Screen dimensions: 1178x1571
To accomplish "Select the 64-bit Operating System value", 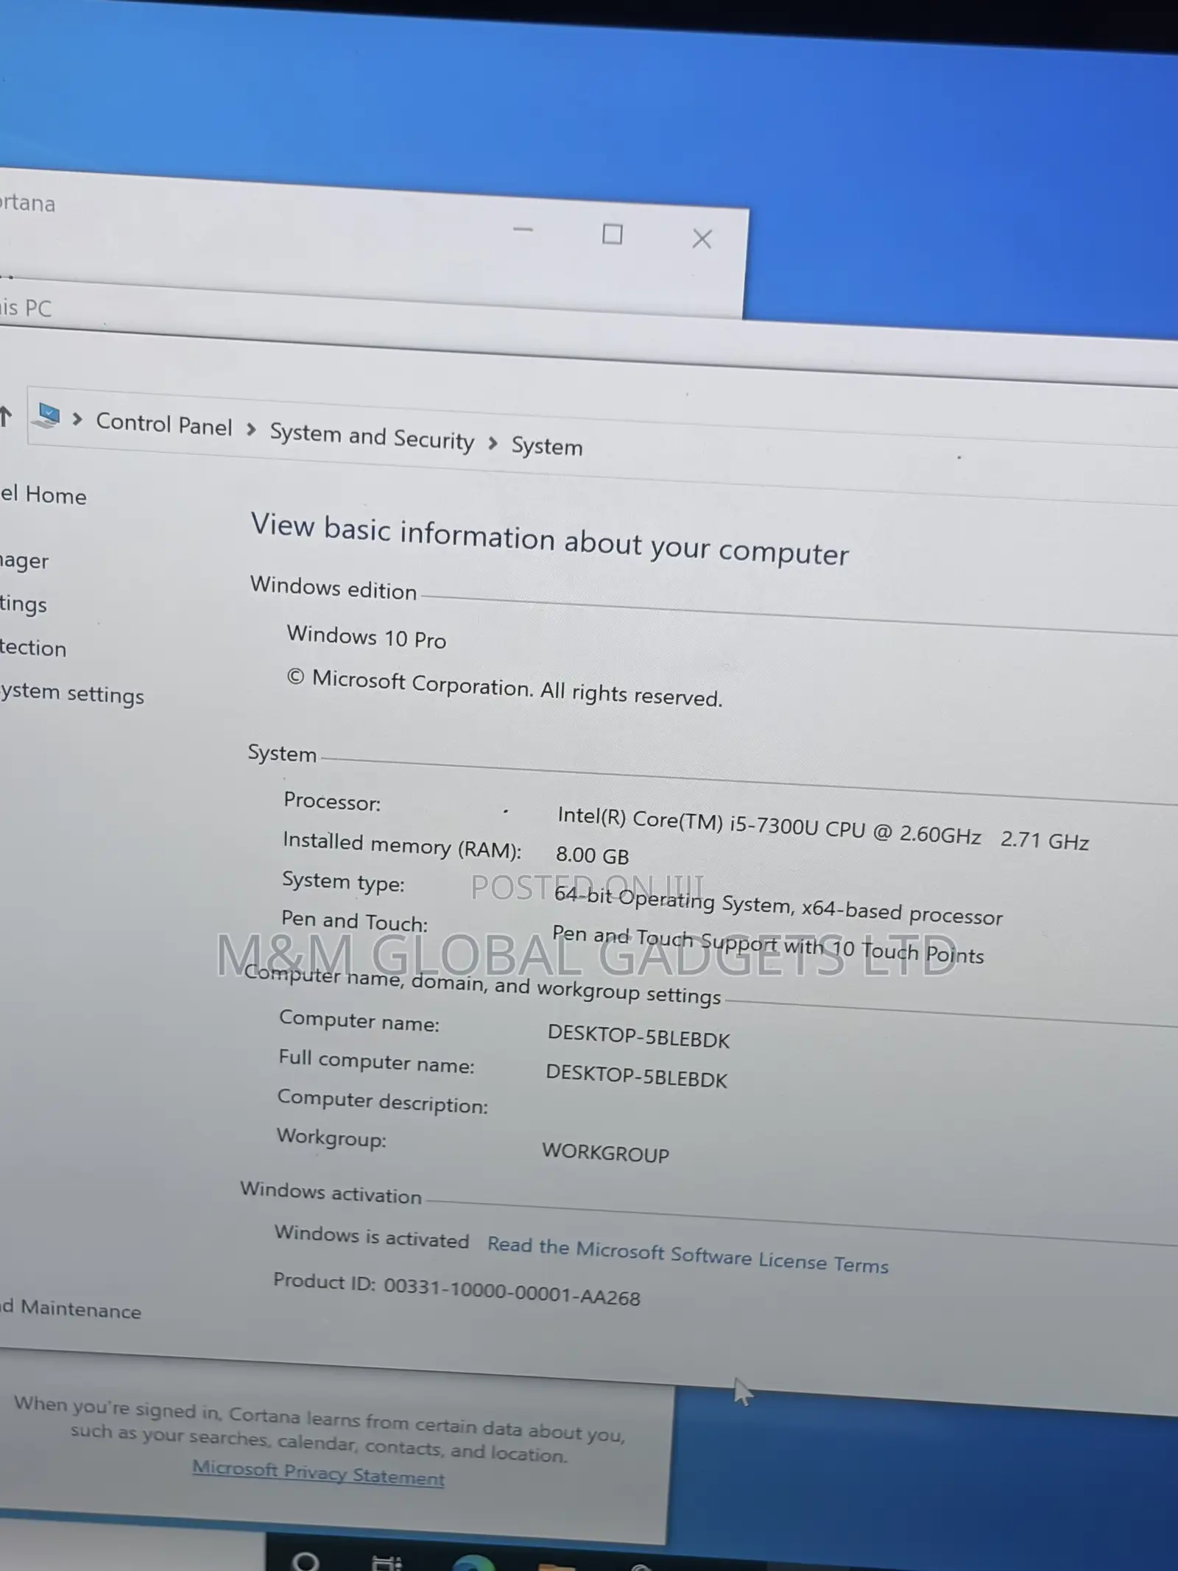I will point(778,905).
